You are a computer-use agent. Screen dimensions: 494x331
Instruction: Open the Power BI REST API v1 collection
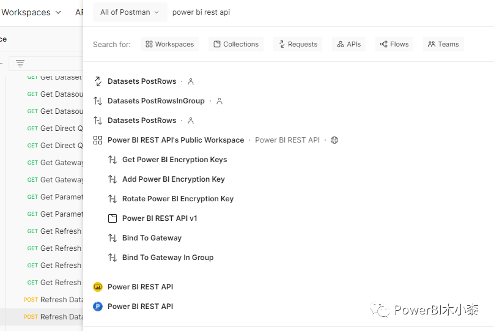(160, 218)
